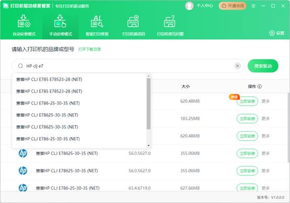
Task: Click 立即安装 for the 183.25MB driver
Action: tap(247, 119)
